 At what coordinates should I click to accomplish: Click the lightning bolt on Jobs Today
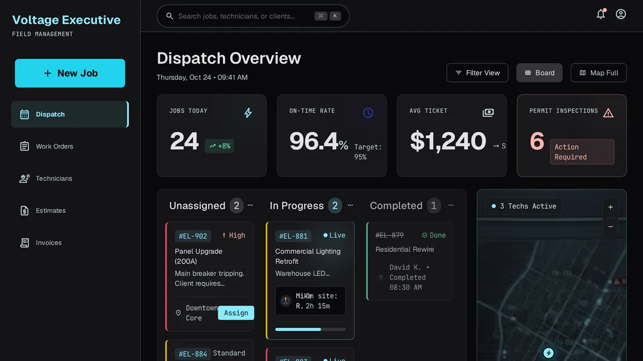pyautogui.click(x=248, y=113)
